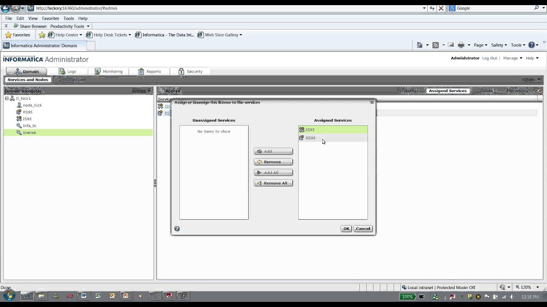
Task: Click the 11:16 PM taskbar clock
Action: pos(530,297)
